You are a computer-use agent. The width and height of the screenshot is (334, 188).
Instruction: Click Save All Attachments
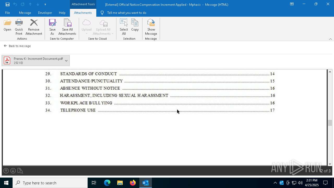point(67,27)
